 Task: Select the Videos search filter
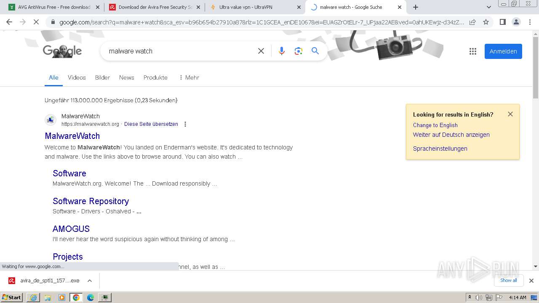tap(77, 77)
